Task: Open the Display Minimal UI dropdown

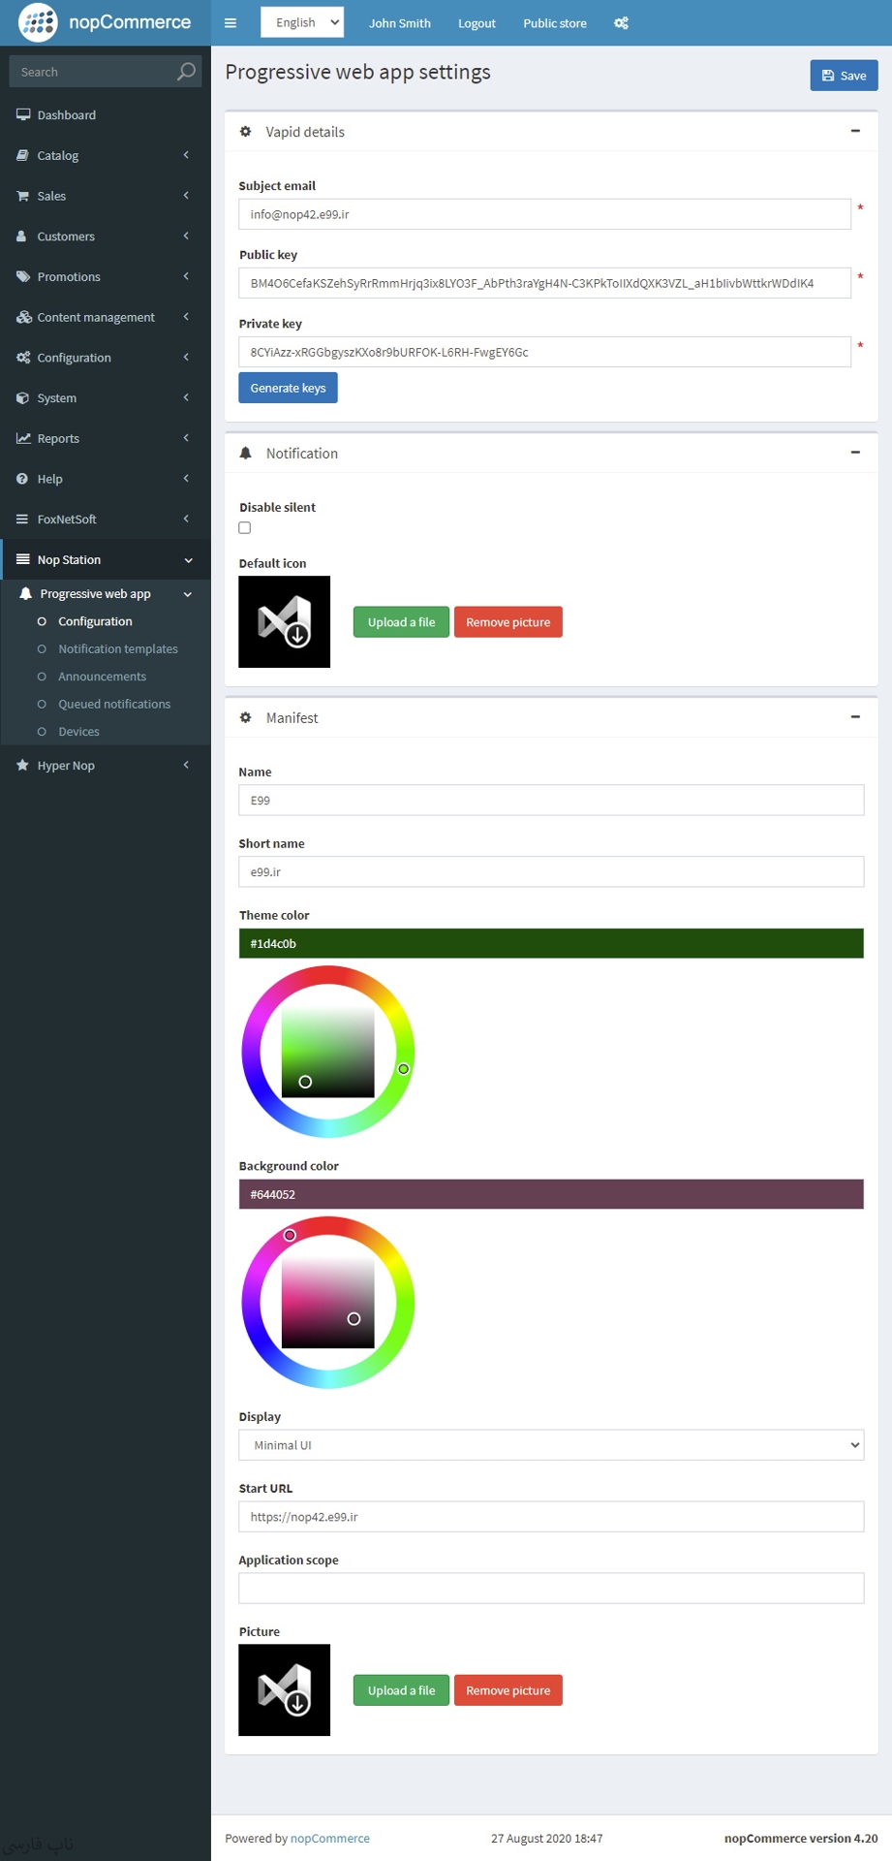Action: (x=550, y=1445)
